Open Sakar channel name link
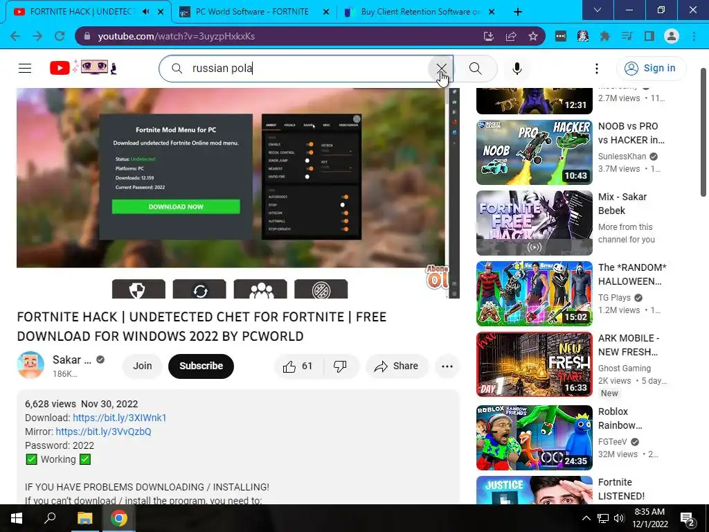This screenshot has height=532, width=709. click(x=72, y=360)
